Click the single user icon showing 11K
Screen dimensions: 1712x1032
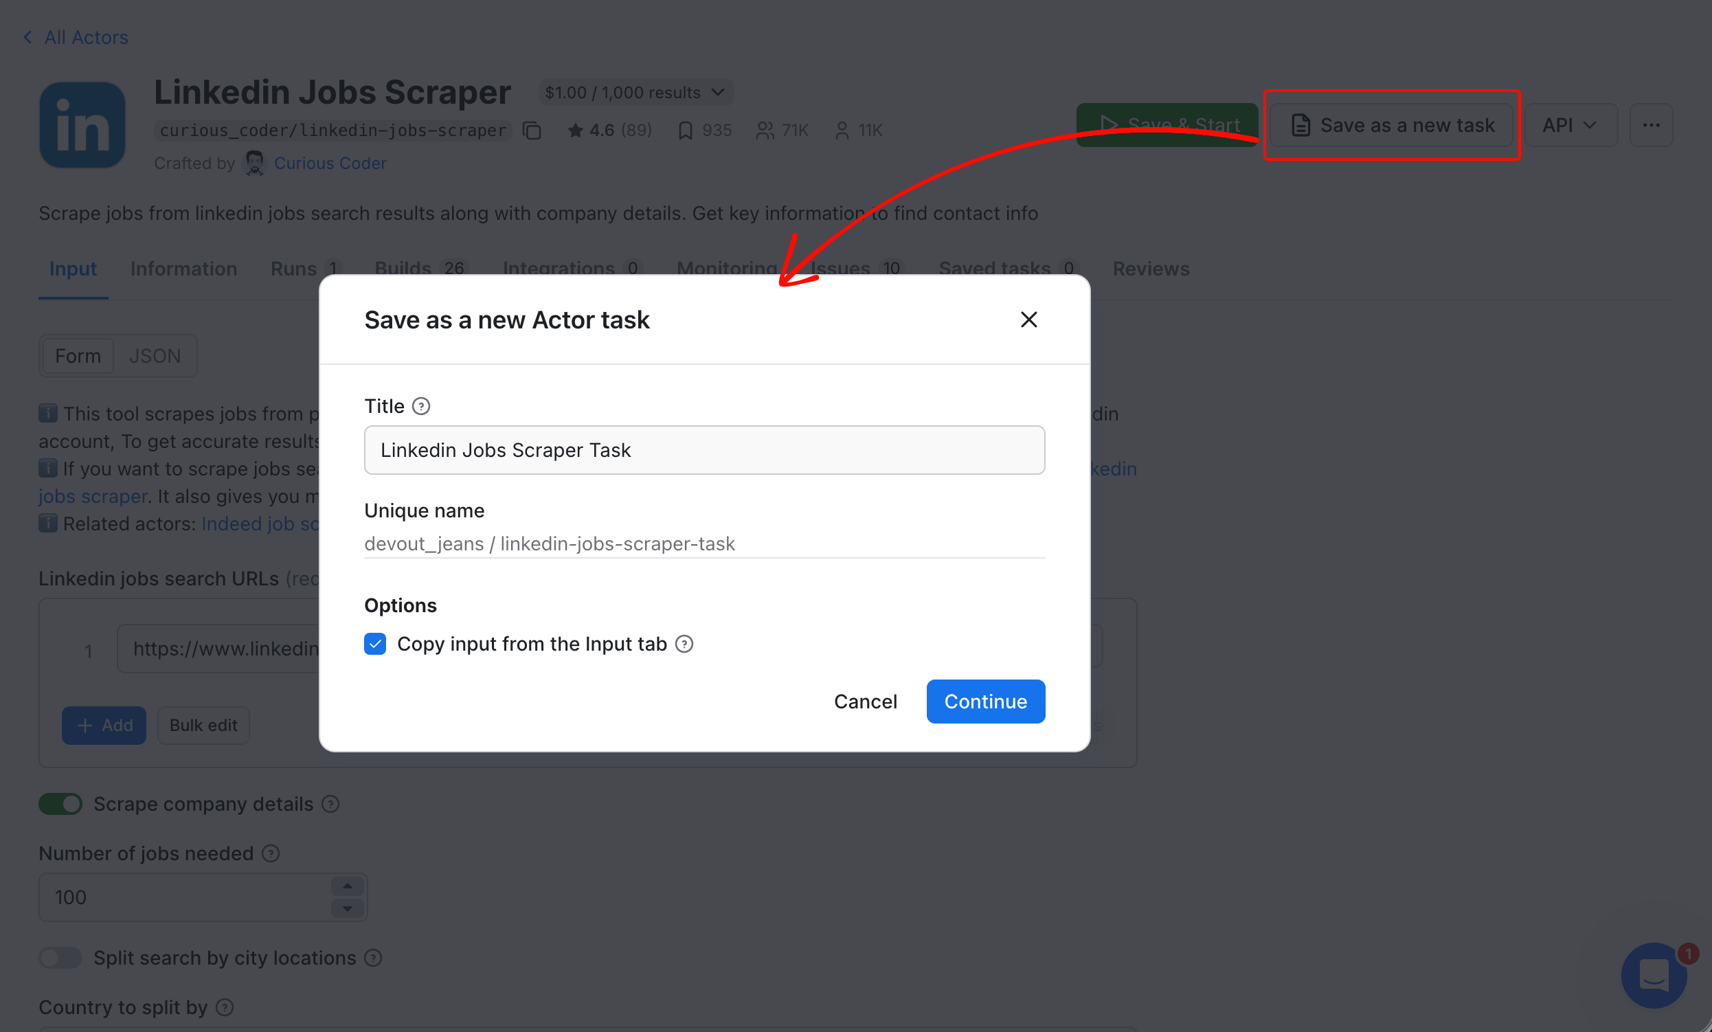tap(842, 130)
